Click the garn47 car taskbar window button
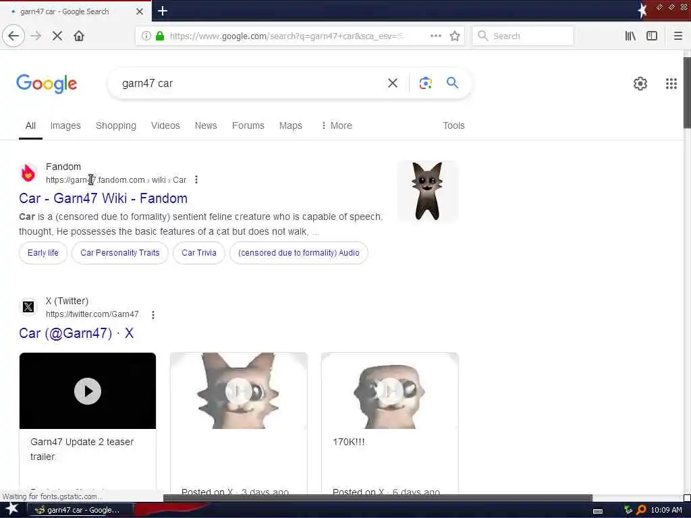Viewport: 691px width, 518px height. (x=80, y=510)
